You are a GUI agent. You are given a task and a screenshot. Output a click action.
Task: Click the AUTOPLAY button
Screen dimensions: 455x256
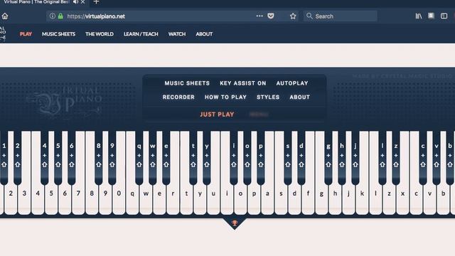[292, 83]
